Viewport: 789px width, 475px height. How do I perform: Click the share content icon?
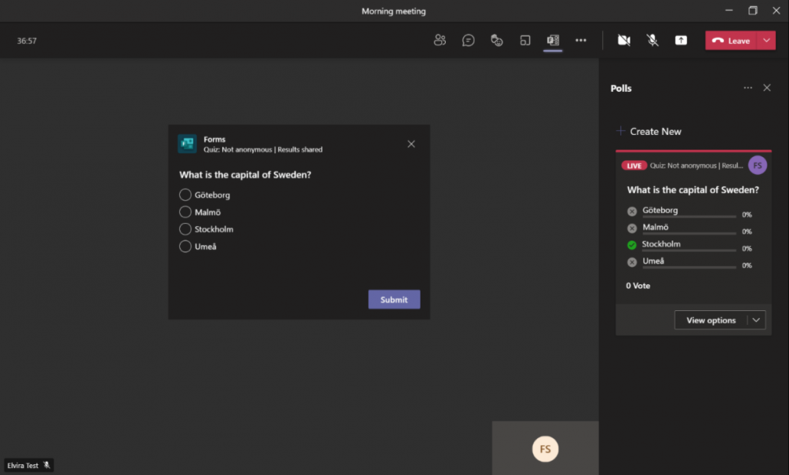point(681,41)
